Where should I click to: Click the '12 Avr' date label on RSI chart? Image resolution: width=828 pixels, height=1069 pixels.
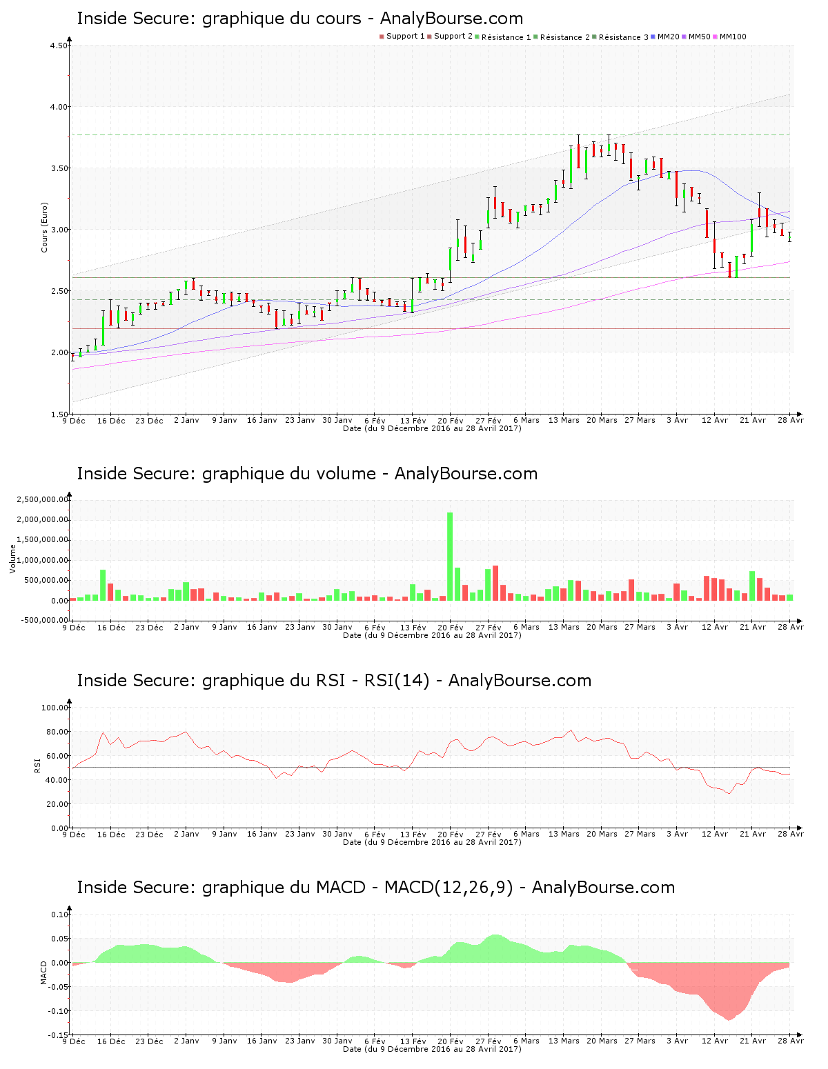click(x=715, y=835)
